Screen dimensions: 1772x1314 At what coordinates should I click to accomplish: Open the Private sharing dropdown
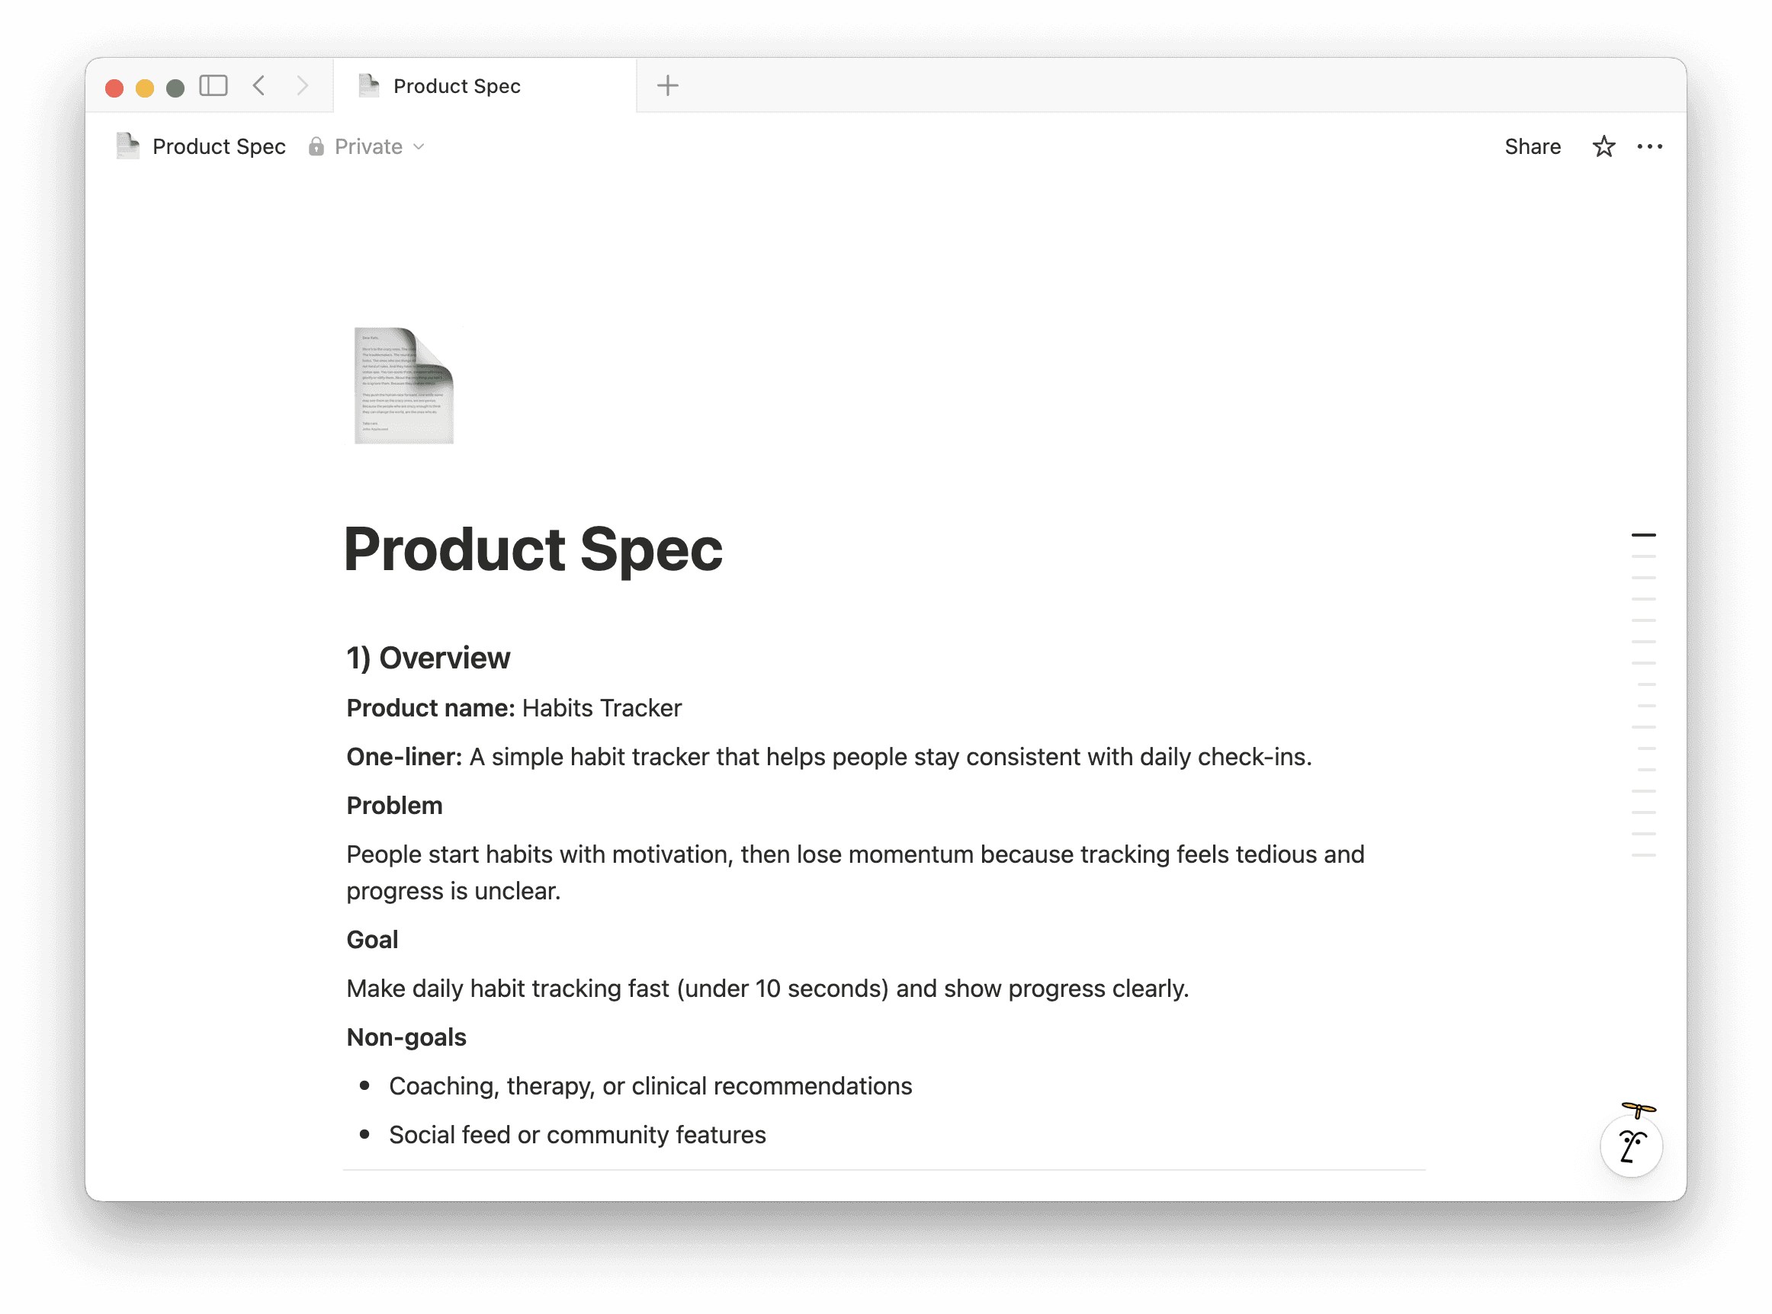378,146
